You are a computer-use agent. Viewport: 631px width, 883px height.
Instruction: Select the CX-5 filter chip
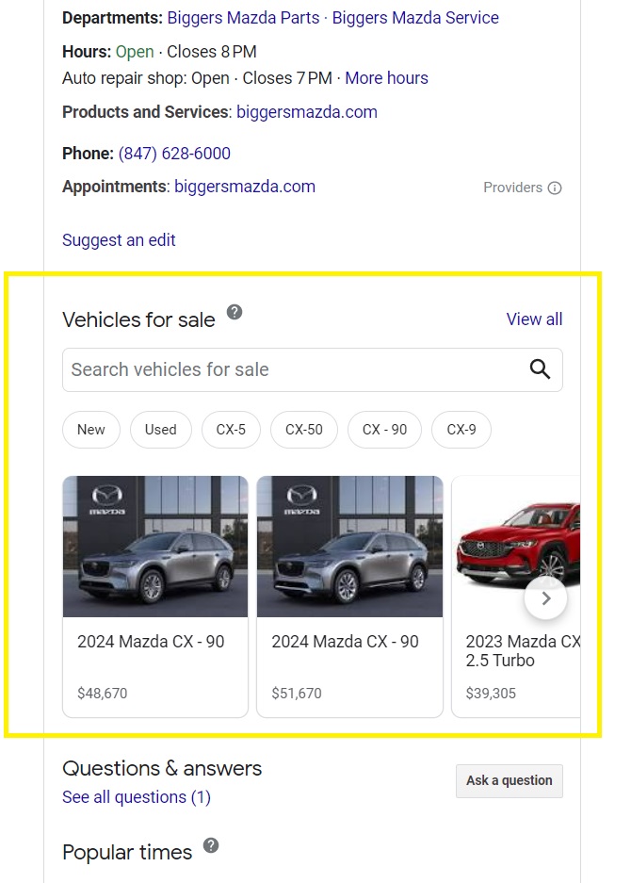[231, 430]
